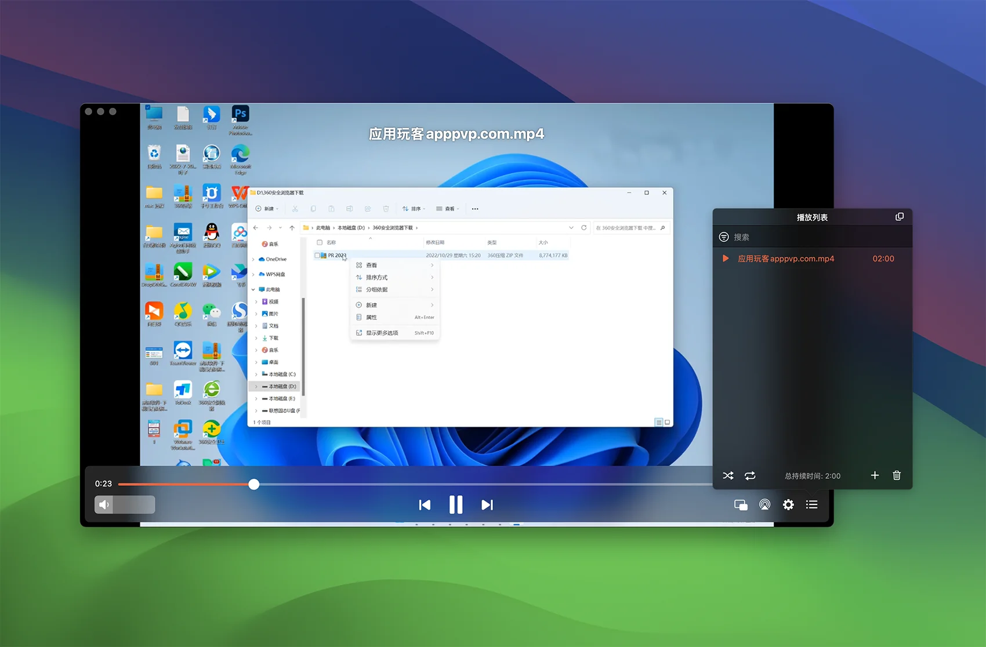Click the ToDesk icon in the video

pyautogui.click(x=183, y=392)
